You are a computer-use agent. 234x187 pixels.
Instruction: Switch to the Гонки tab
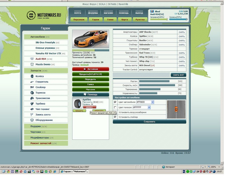click(110, 20)
